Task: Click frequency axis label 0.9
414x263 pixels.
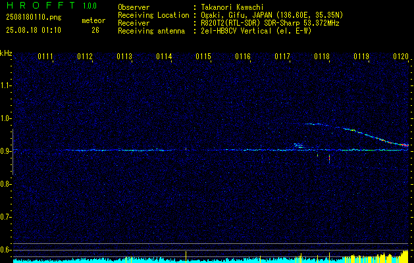Action: coord(5,151)
